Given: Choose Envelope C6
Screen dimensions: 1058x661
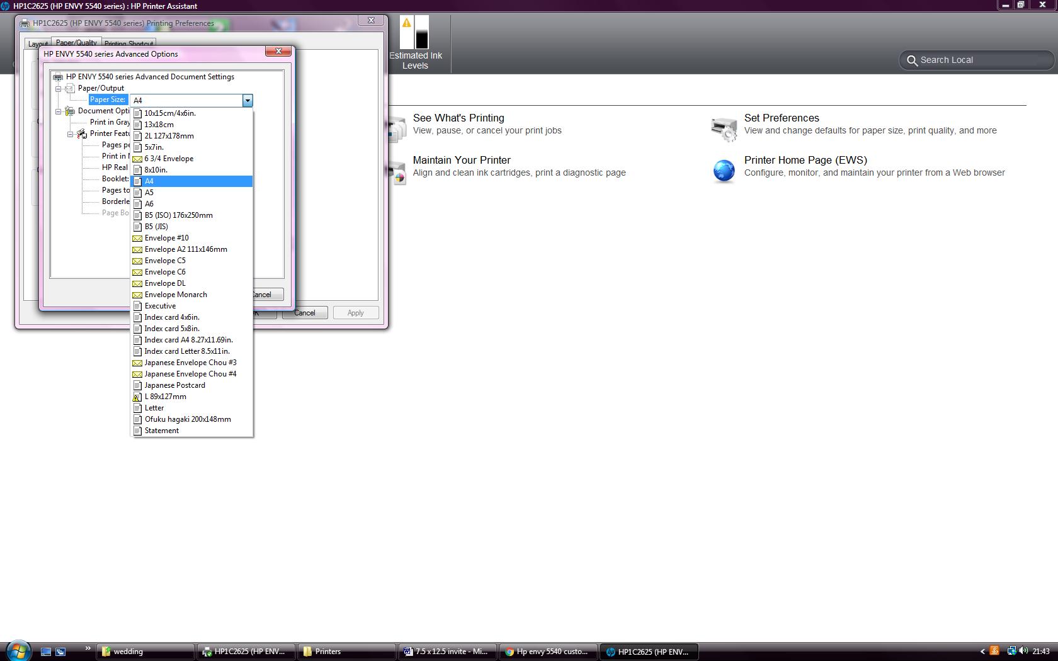Looking at the screenshot, I should coord(191,272).
